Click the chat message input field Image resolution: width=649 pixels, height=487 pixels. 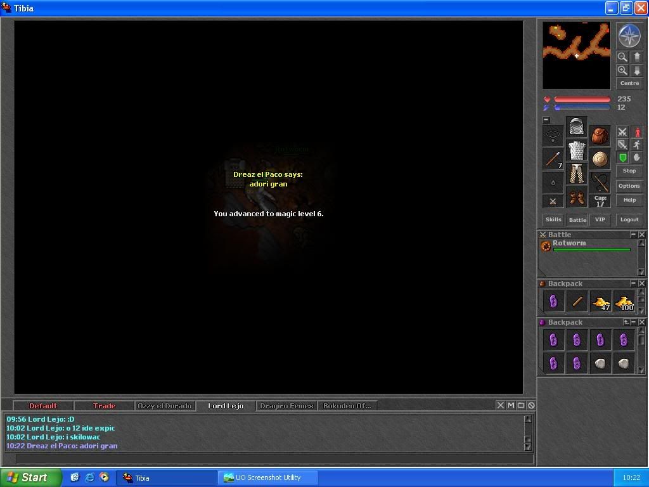coord(274,458)
